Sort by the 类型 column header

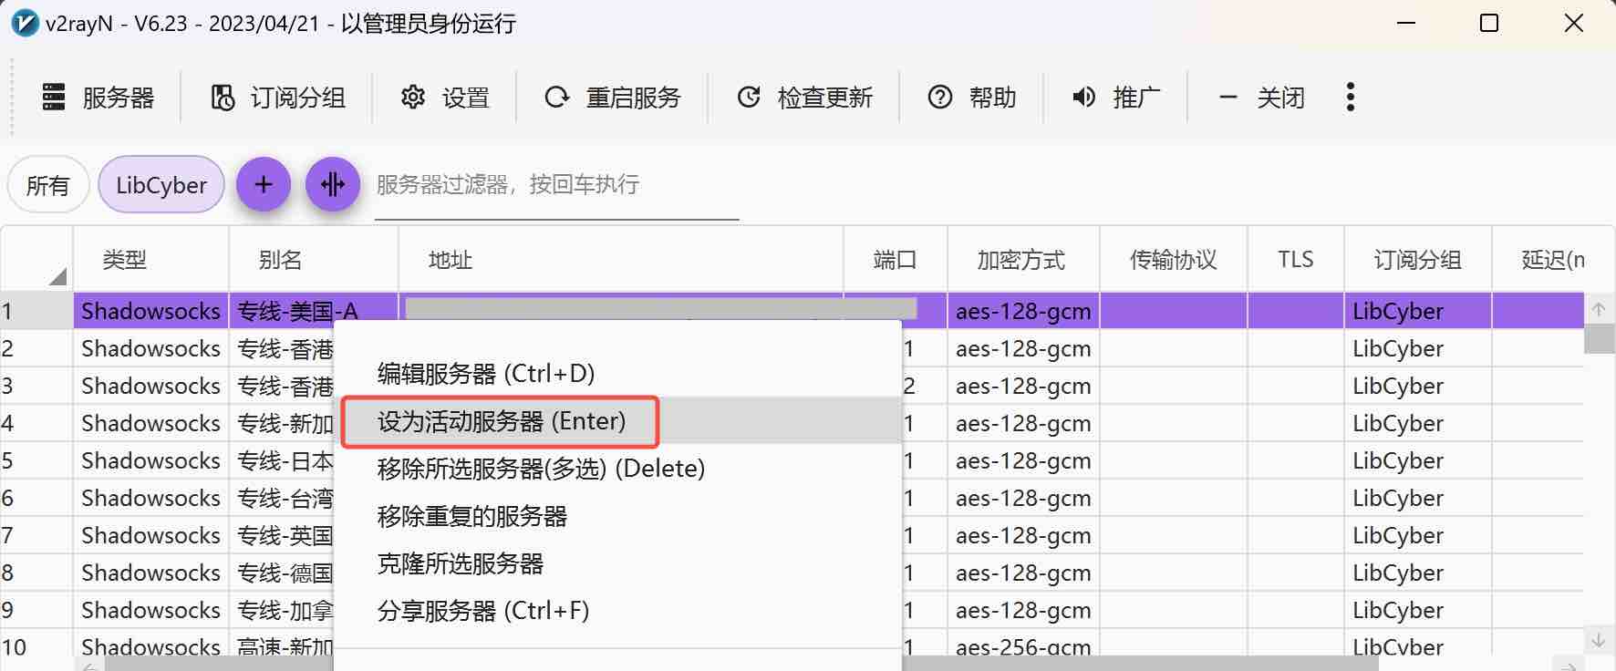pyautogui.click(x=150, y=260)
